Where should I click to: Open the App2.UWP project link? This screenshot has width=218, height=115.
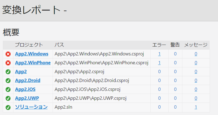pos(27,98)
